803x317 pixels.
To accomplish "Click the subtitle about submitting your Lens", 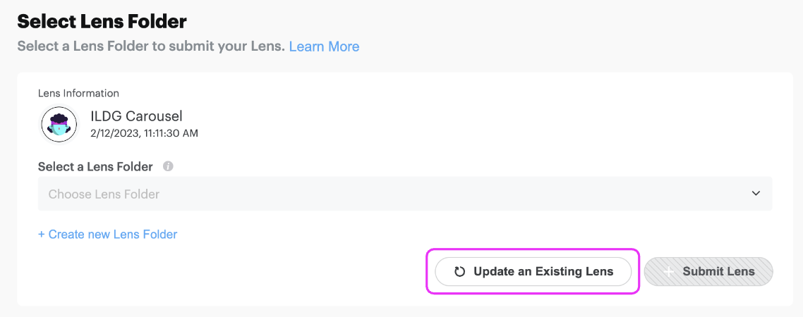I will click(x=150, y=46).
